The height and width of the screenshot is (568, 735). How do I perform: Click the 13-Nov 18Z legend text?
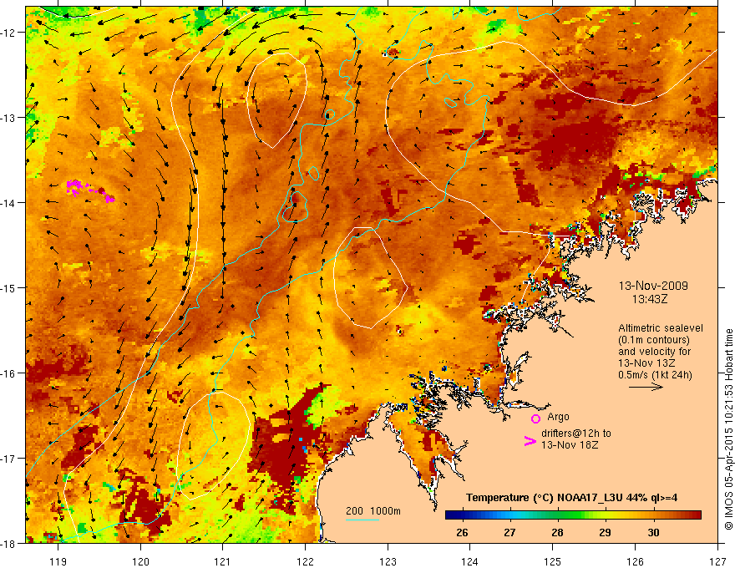point(570,445)
